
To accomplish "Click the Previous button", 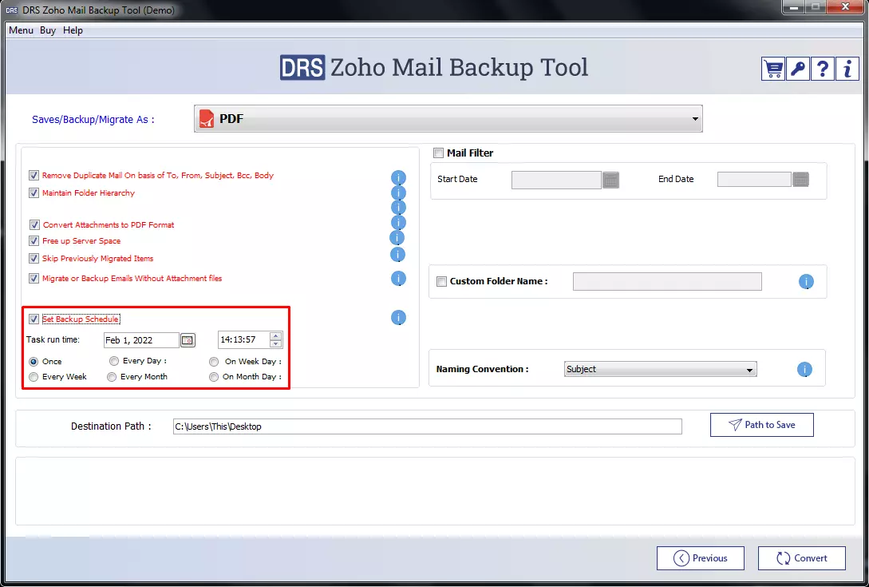I will tap(701, 558).
